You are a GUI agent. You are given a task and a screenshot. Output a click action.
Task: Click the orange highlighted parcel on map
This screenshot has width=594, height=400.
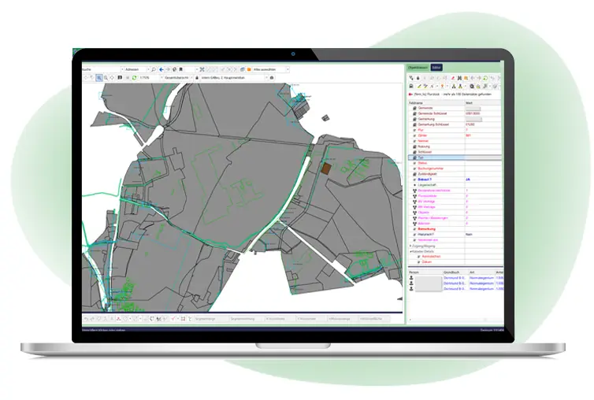pos(325,167)
